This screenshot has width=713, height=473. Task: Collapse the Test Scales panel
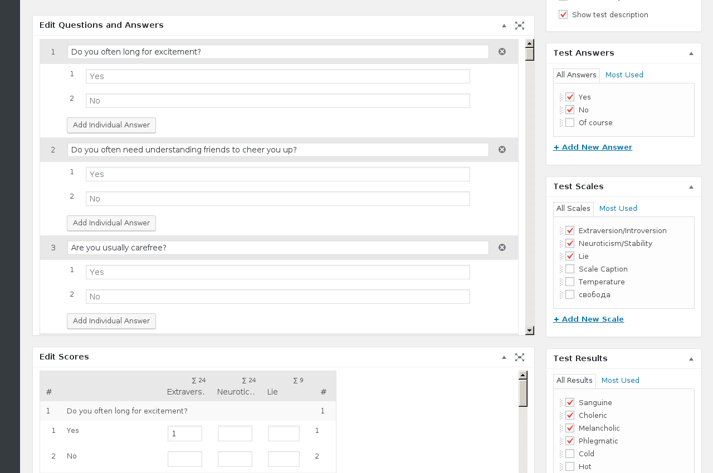point(691,187)
